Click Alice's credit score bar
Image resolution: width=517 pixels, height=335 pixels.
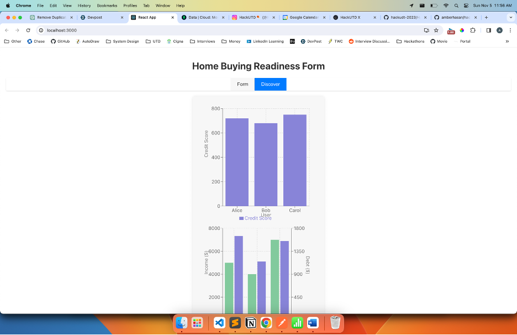(x=237, y=162)
